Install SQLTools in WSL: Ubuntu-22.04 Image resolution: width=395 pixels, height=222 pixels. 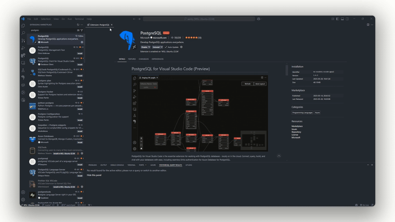point(64,153)
